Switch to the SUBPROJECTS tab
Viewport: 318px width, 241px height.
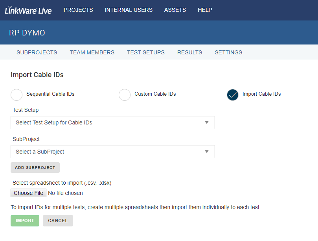(37, 52)
